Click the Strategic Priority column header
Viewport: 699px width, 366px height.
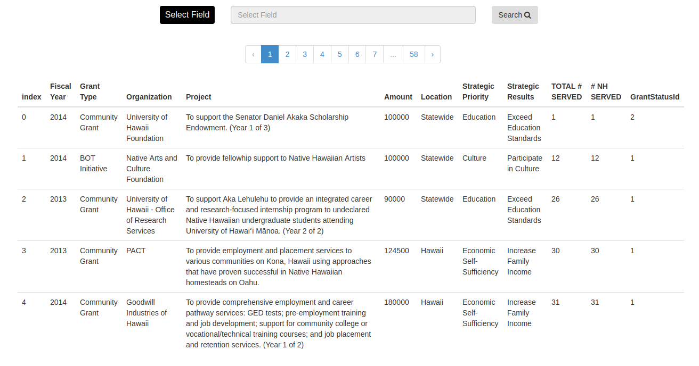(x=478, y=91)
